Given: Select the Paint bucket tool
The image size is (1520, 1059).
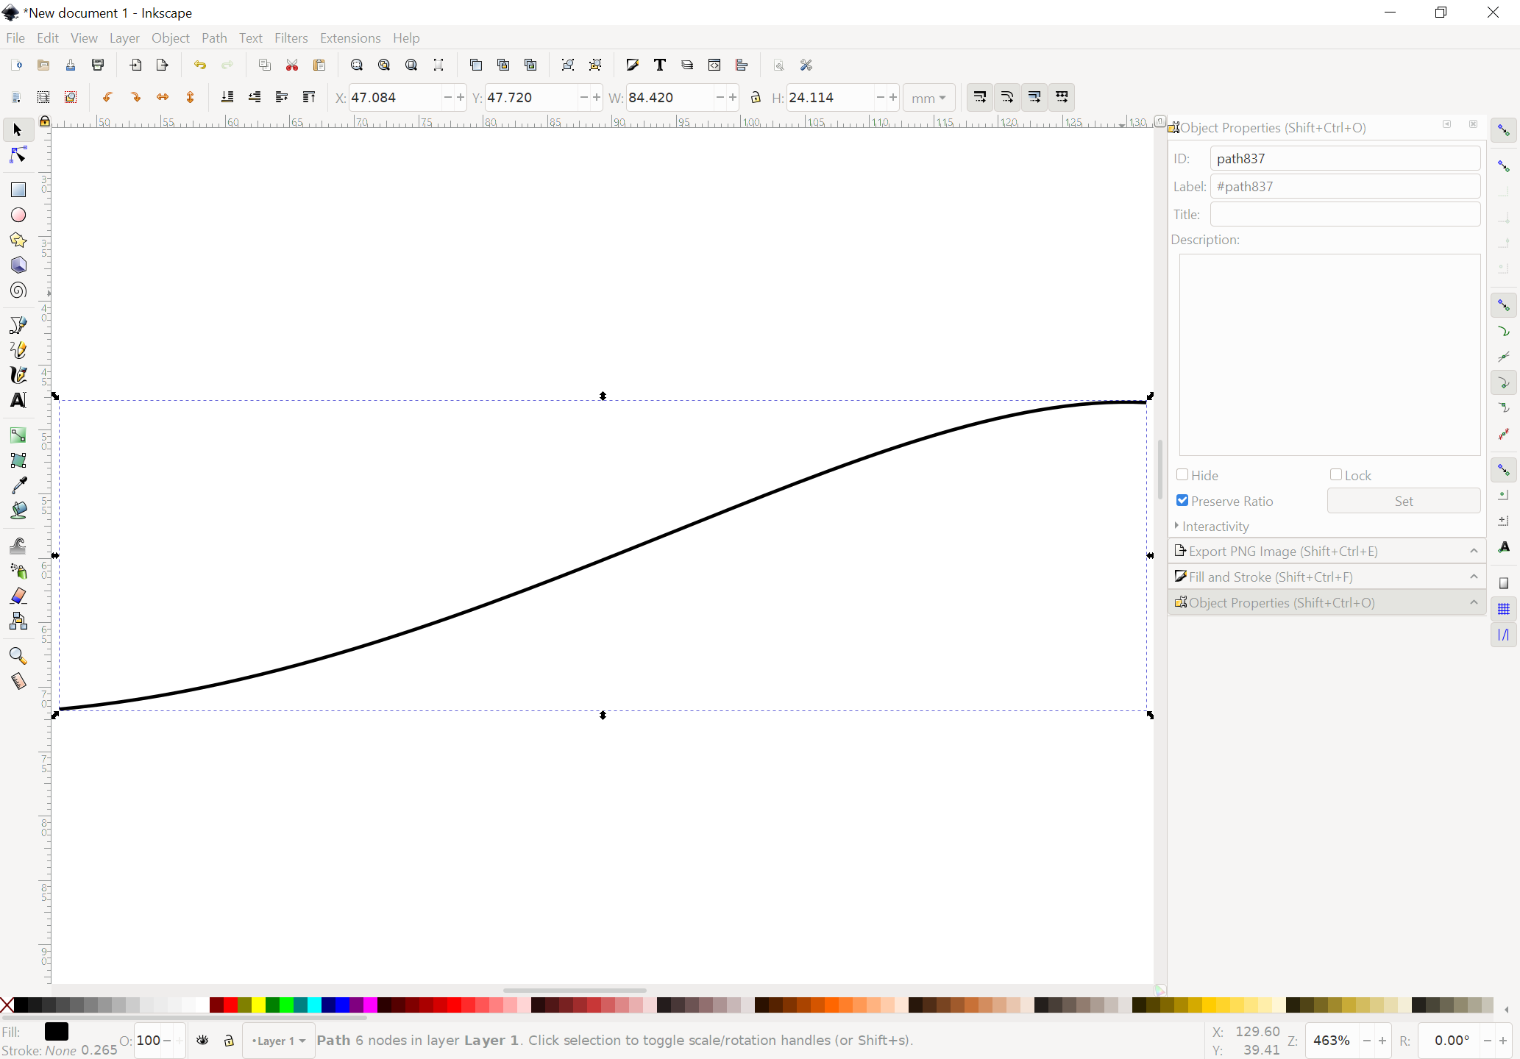Looking at the screenshot, I should tap(18, 510).
